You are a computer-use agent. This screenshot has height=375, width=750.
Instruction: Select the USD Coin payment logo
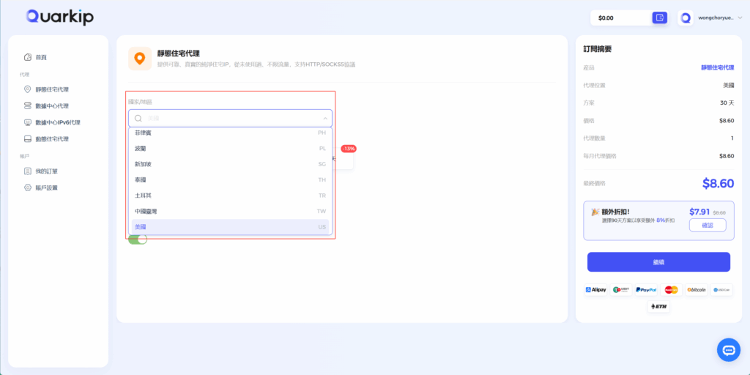(x=721, y=290)
